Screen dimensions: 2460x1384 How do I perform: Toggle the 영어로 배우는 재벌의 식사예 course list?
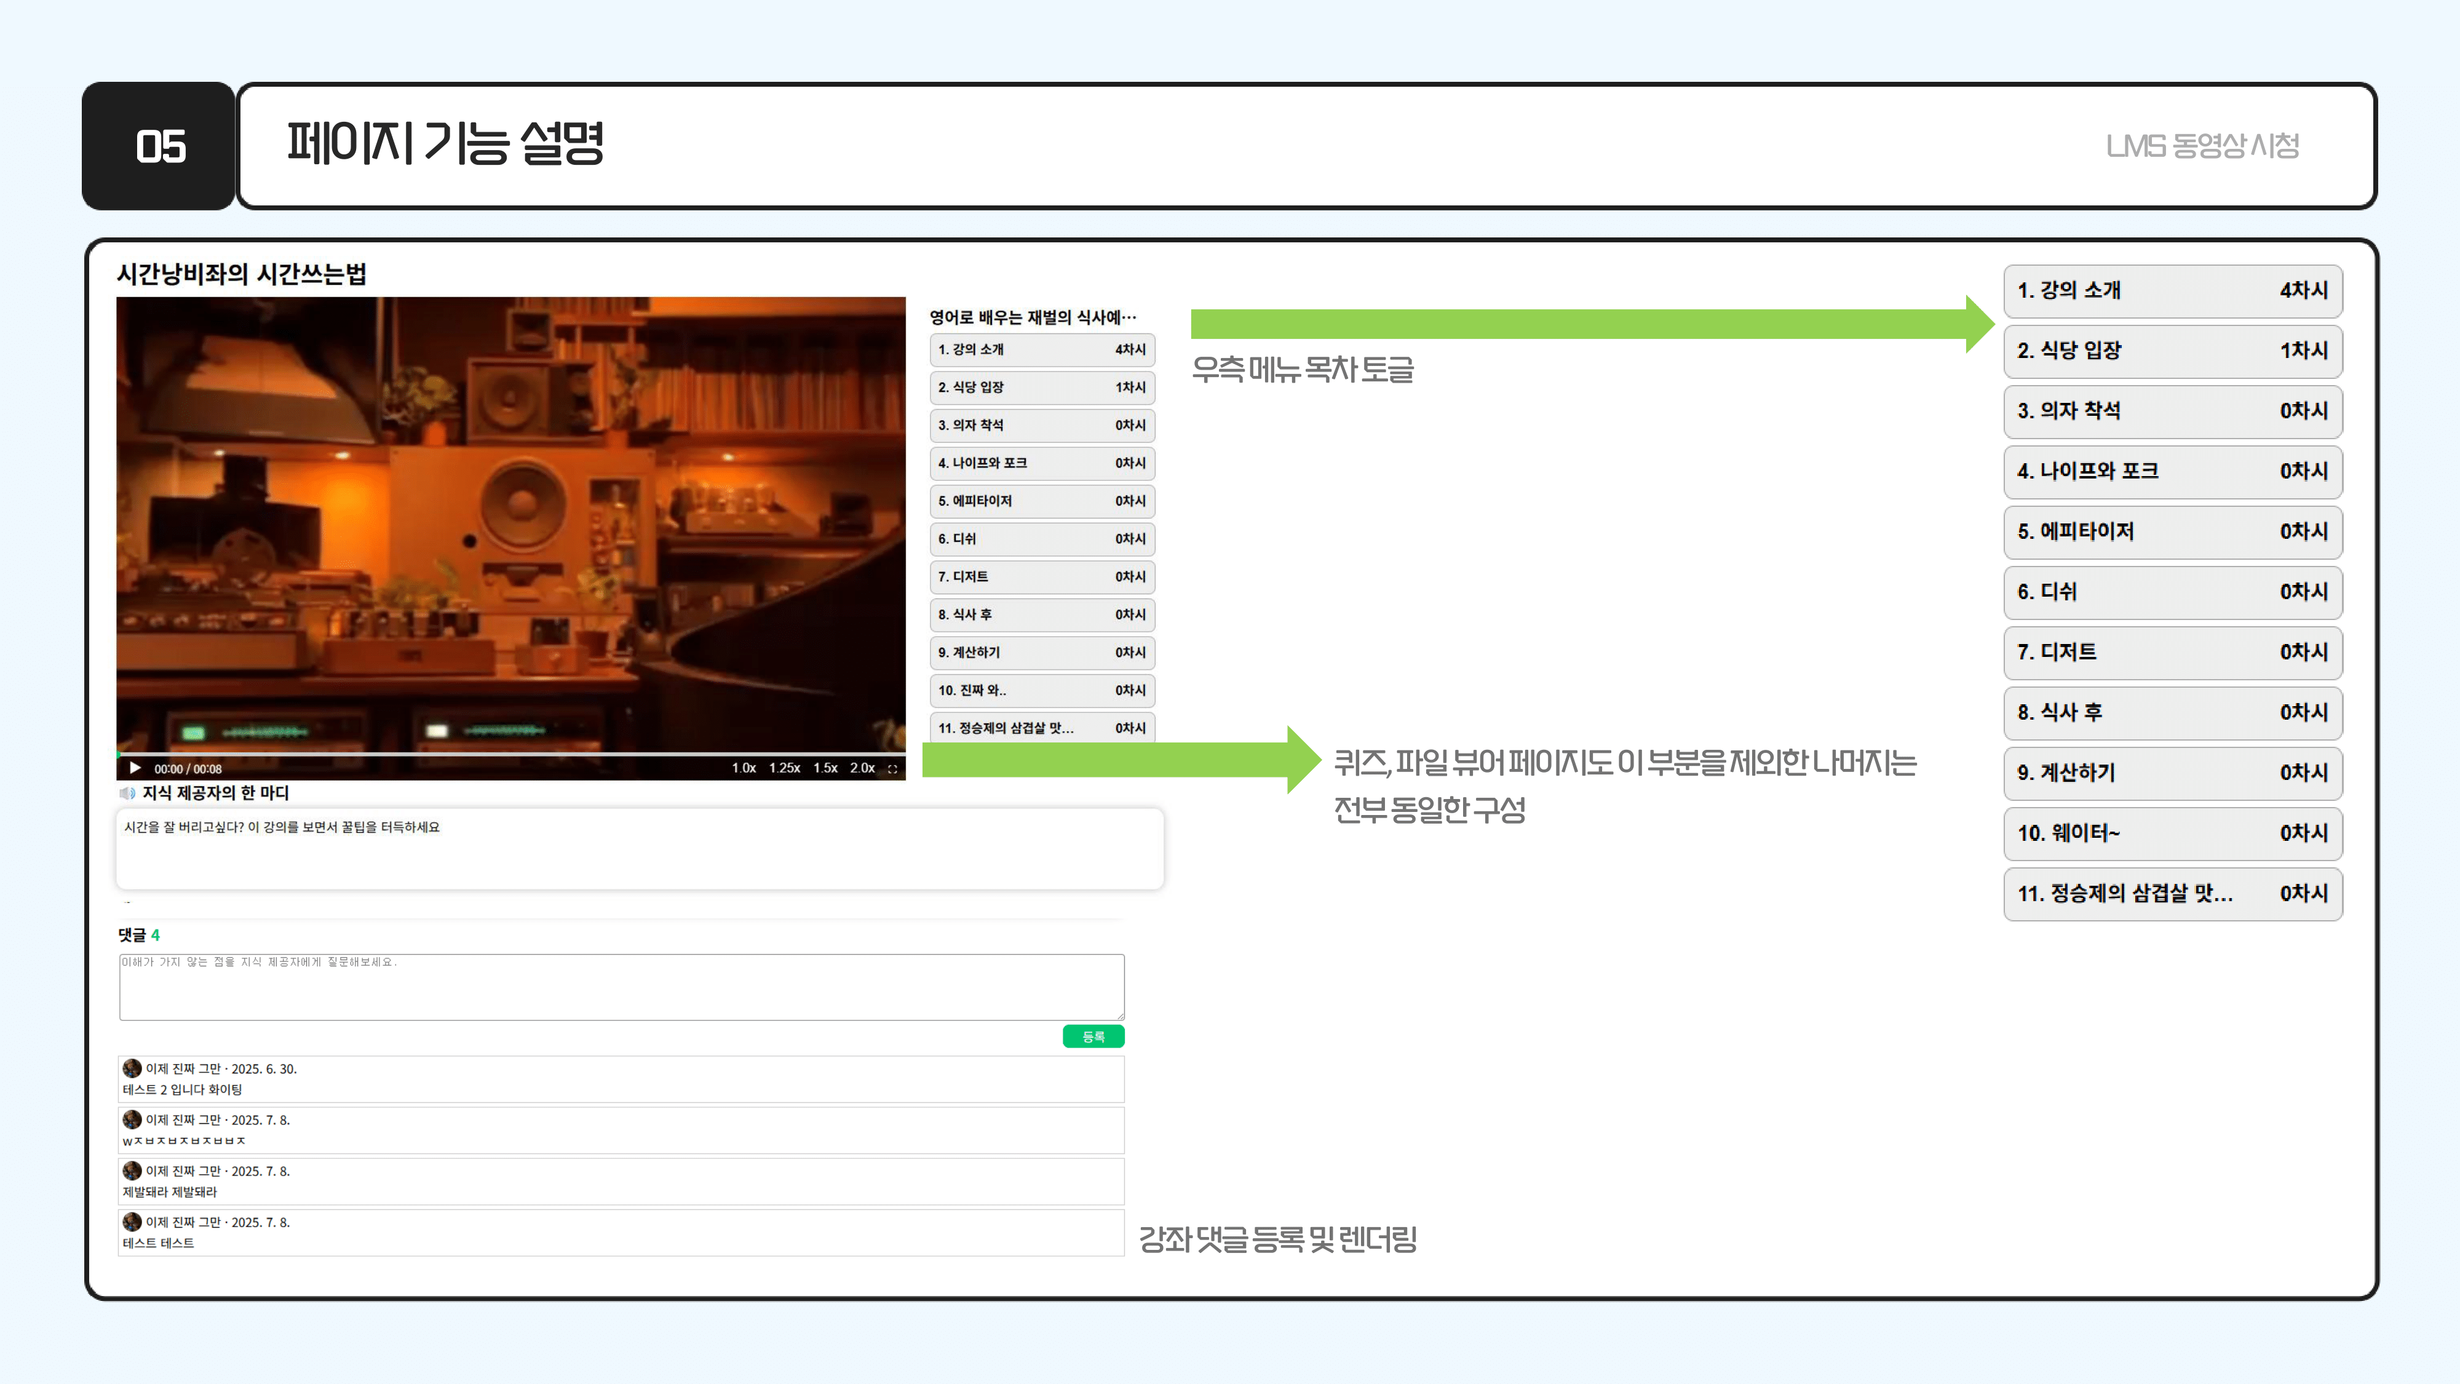coord(1033,316)
